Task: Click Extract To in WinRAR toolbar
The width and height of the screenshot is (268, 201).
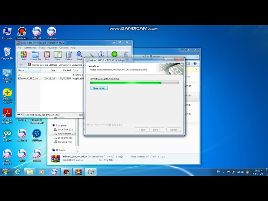Action: (35, 56)
